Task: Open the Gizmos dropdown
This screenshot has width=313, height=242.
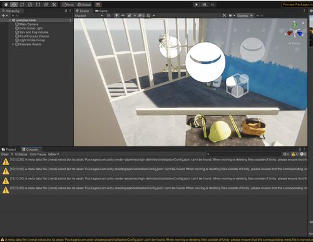Action: pyautogui.click(x=245, y=16)
